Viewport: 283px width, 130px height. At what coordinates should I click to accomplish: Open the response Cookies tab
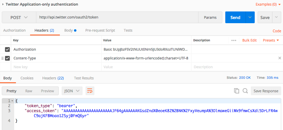(x=27, y=78)
